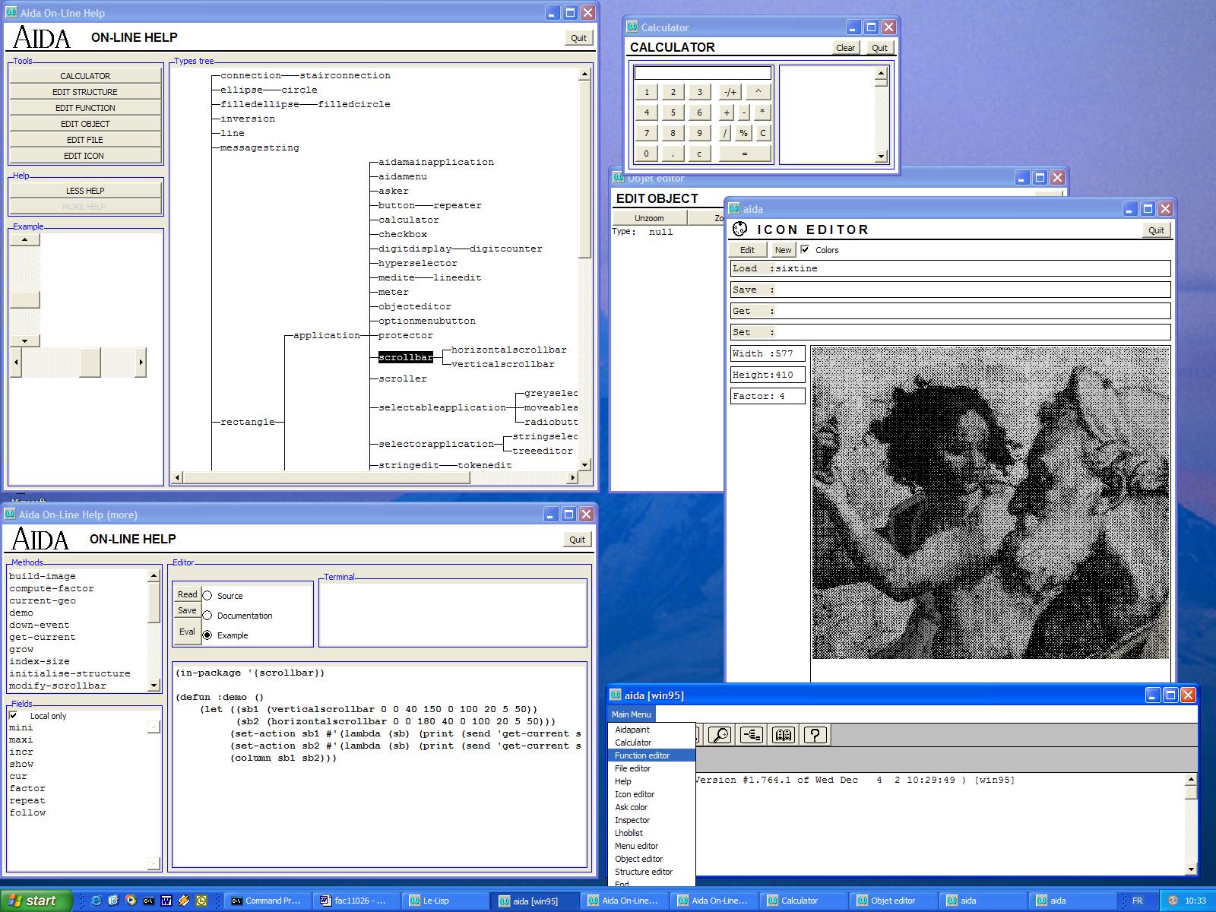Click down arrow of Example vertical scrollbar

click(24, 341)
